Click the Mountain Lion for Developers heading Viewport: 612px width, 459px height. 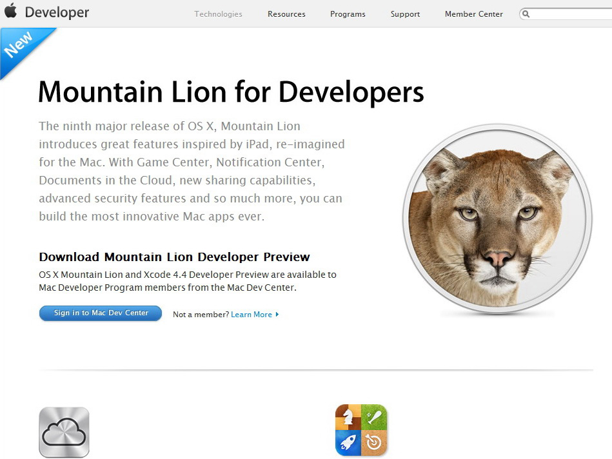(231, 92)
